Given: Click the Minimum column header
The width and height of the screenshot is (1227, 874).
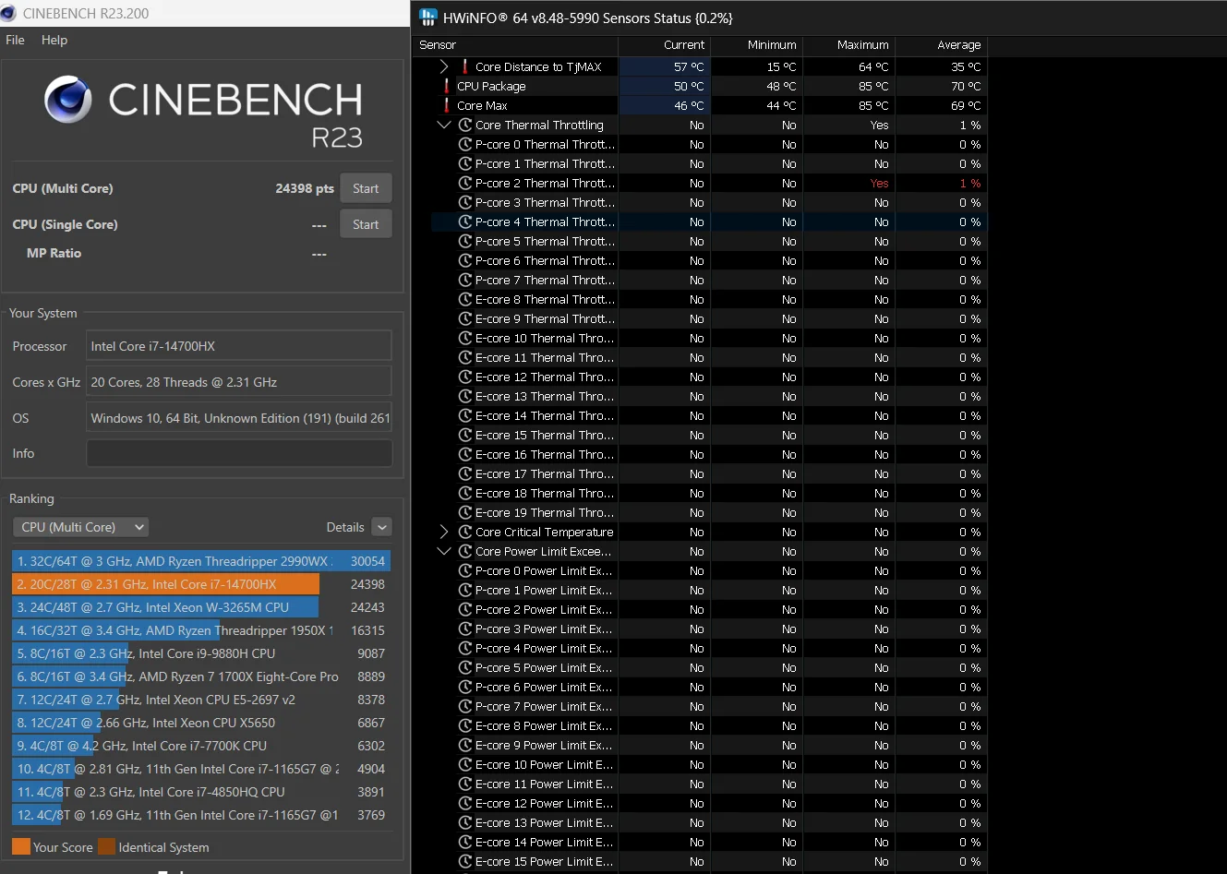Looking at the screenshot, I should (772, 44).
